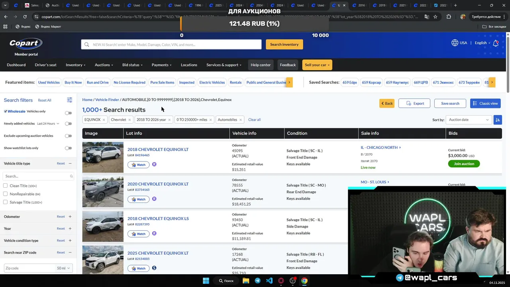The height and width of the screenshot is (287, 510).
Task: Click the R badge on lot 84196465
Action: tap(154, 164)
